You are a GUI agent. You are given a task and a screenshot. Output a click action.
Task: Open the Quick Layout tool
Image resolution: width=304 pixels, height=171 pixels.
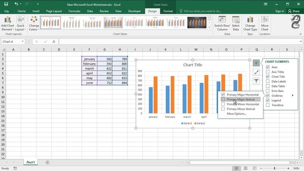coord(20,23)
